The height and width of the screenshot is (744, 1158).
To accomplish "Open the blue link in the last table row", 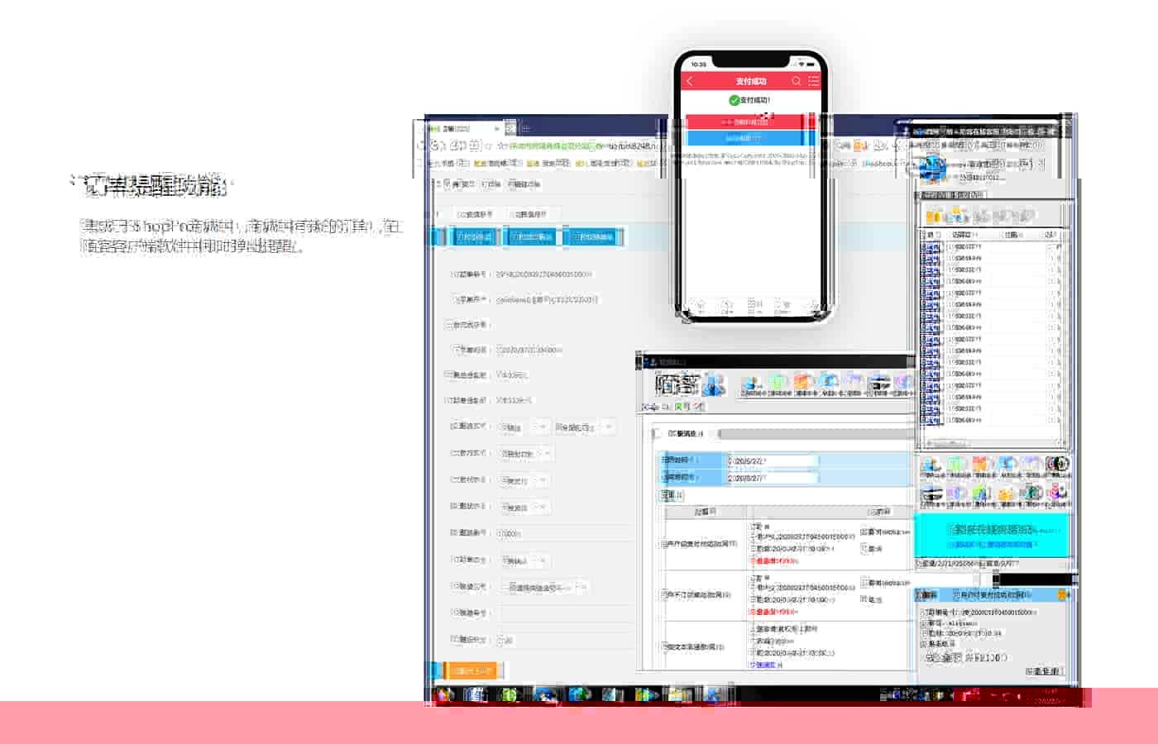I will (x=763, y=665).
